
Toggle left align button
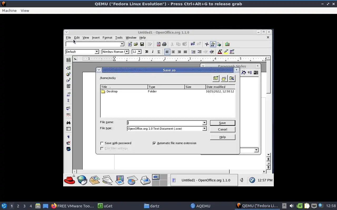click(x=167, y=52)
